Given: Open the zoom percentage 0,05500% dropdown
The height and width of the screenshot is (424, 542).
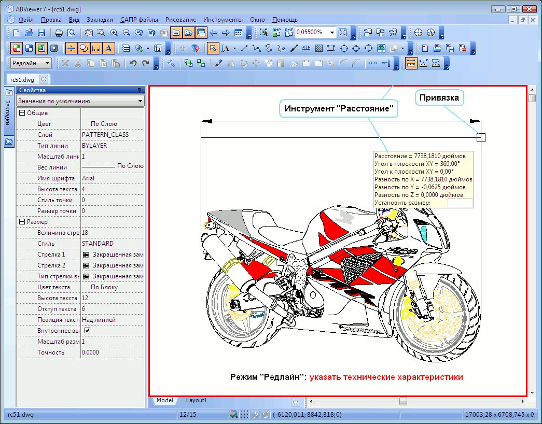Looking at the screenshot, I should point(332,33).
